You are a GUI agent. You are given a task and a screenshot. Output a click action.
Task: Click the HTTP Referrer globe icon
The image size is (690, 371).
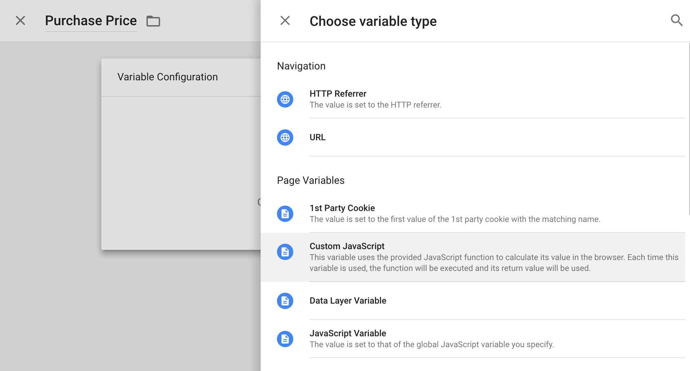(285, 99)
